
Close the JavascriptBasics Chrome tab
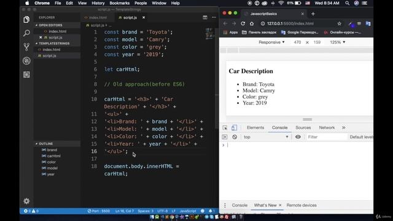[x=303, y=14]
